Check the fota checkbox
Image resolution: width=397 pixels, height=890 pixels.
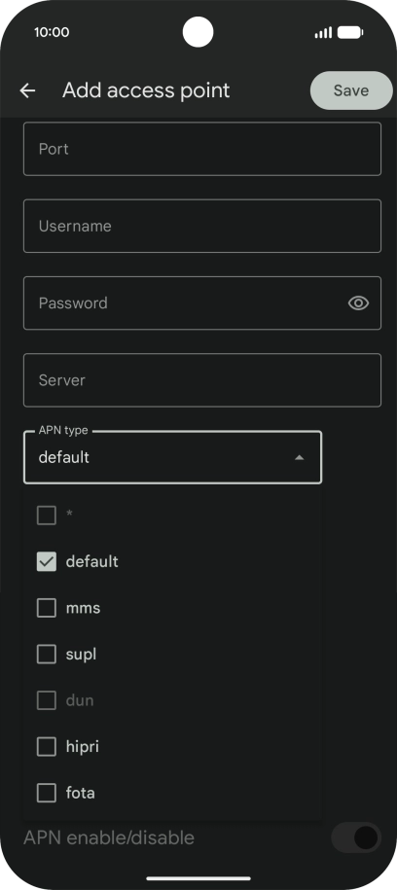47,793
